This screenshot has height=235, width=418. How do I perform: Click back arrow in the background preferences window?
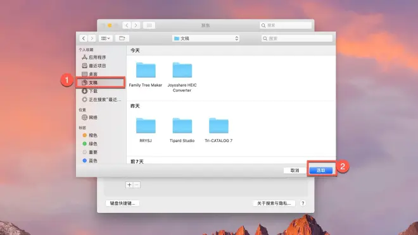click(x=127, y=25)
